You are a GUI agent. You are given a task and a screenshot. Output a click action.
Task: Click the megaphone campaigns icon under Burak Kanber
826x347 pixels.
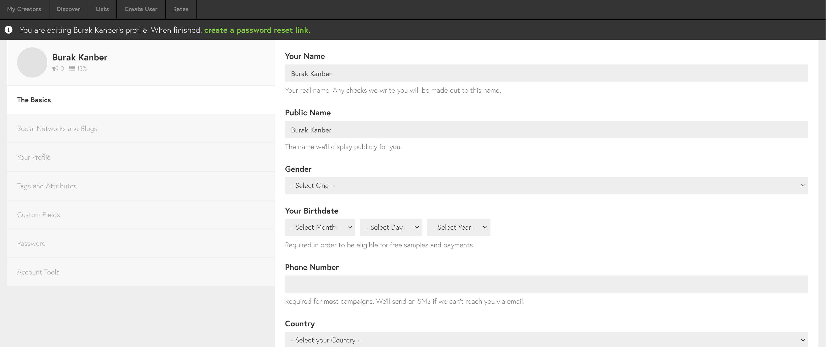[x=55, y=68]
